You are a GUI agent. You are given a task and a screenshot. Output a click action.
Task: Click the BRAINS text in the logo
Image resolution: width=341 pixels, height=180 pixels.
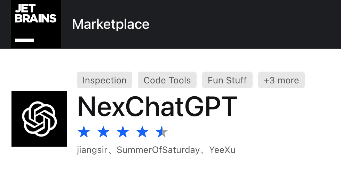click(x=35, y=18)
